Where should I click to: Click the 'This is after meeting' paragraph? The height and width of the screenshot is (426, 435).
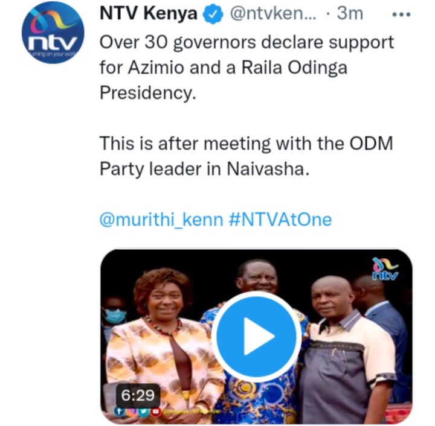pyautogui.click(x=246, y=156)
